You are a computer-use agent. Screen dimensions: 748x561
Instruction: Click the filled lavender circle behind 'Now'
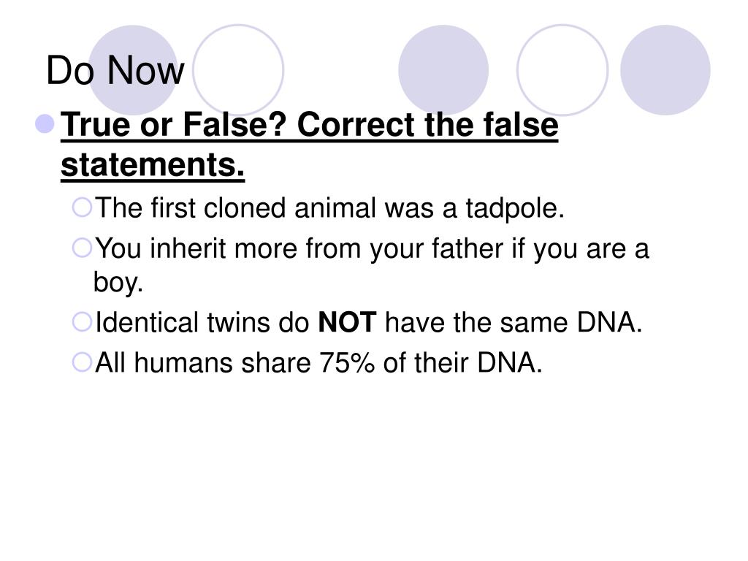point(133,69)
